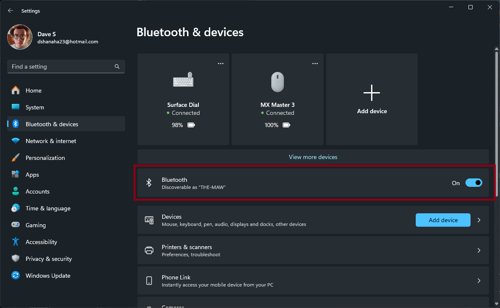Click the back arrow in Settings title bar

11,11
